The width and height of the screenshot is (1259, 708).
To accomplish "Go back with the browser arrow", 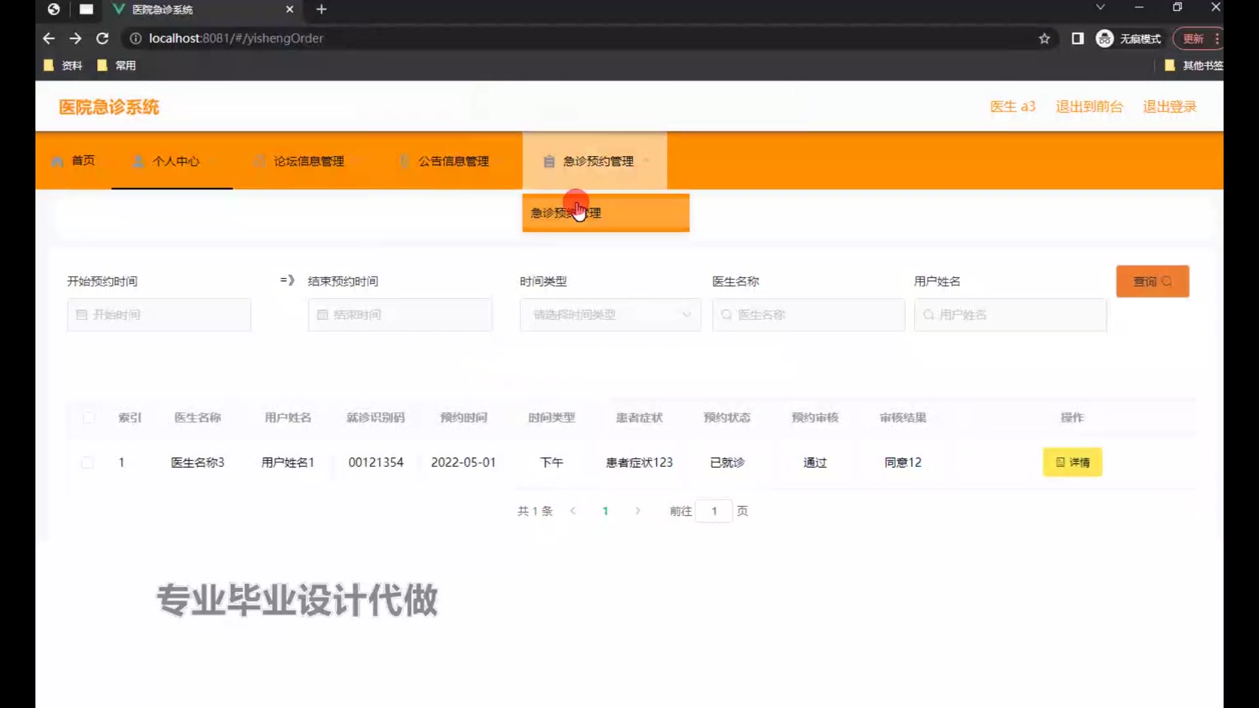I will pos(49,39).
